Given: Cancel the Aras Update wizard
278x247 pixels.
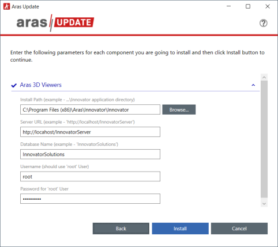Looking at the screenshot, I should pyautogui.click(x=239, y=229).
